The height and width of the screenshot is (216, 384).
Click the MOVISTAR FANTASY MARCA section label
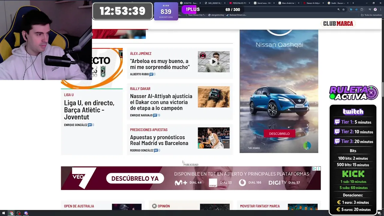[x=260, y=206]
